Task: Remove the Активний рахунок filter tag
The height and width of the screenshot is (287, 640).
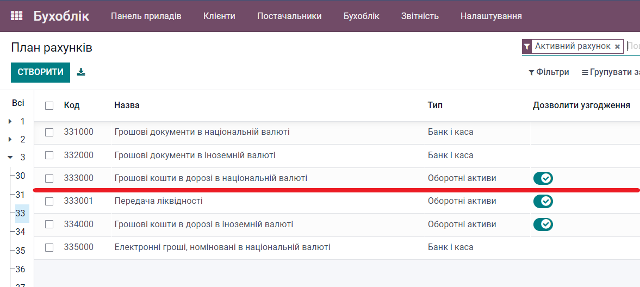Action: tap(617, 47)
